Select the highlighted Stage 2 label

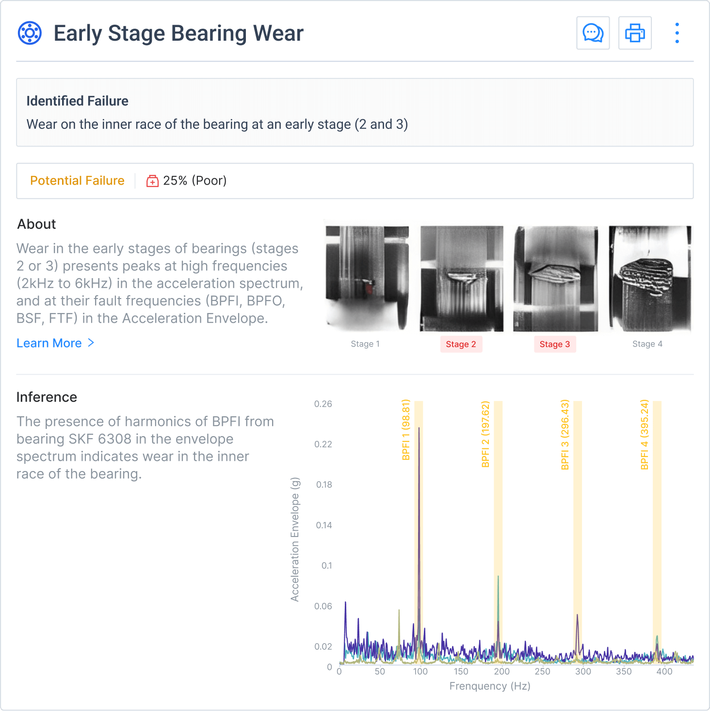click(x=461, y=344)
